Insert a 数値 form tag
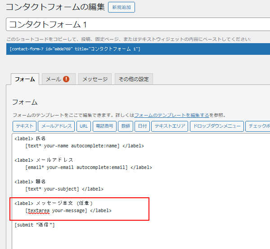 [x=126, y=126]
